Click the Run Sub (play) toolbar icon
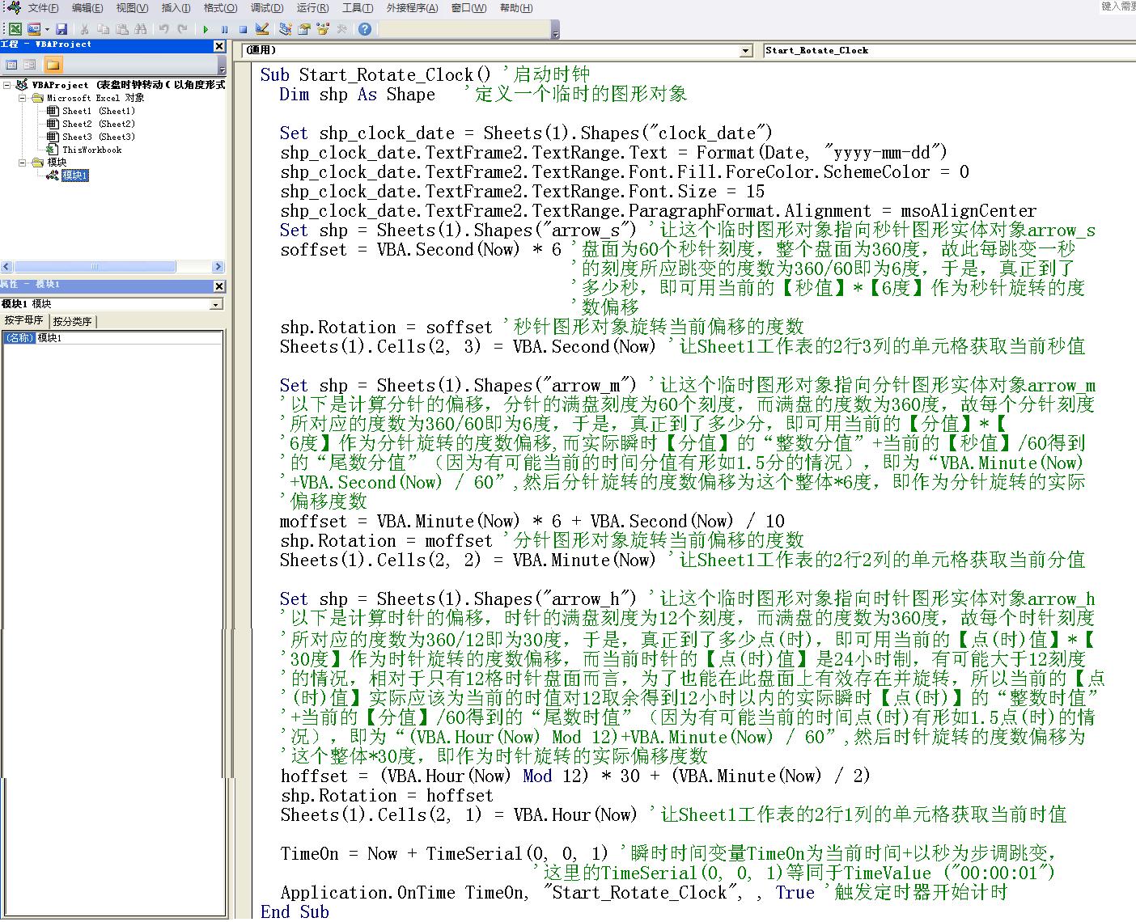 (x=206, y=29)
